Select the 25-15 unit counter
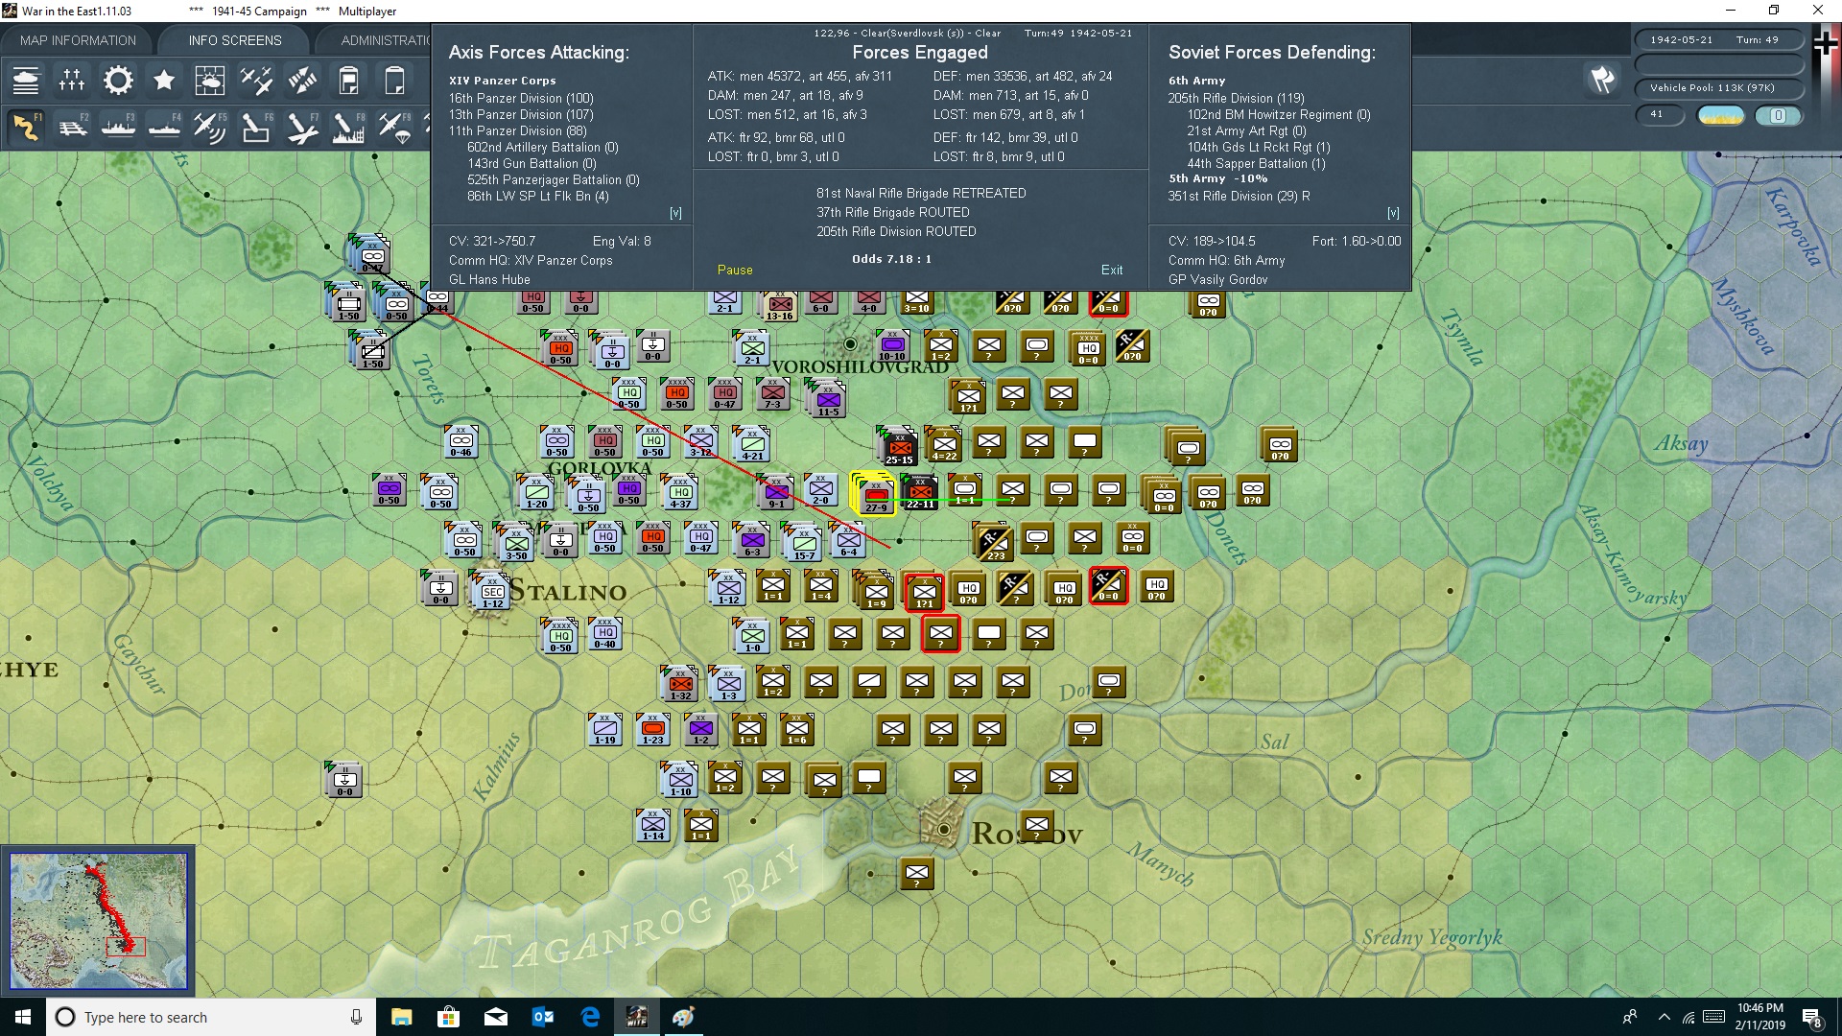 click(x=899, y=447)
